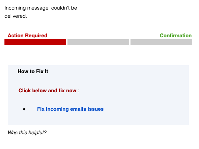Select the middle gray progress bar segment
Image resolution: width=199 pixels, height=149 pixels.
[x=98, y=42]
